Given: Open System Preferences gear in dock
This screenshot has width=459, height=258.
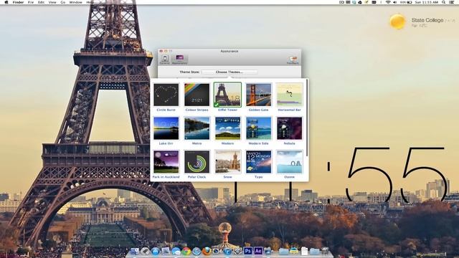Looking at the screenshot, I should point(237,252).
